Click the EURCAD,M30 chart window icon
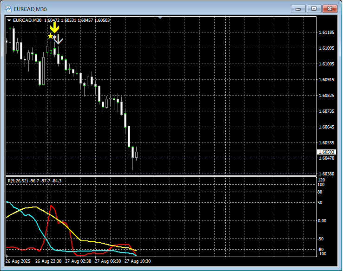 coord(8,9)
